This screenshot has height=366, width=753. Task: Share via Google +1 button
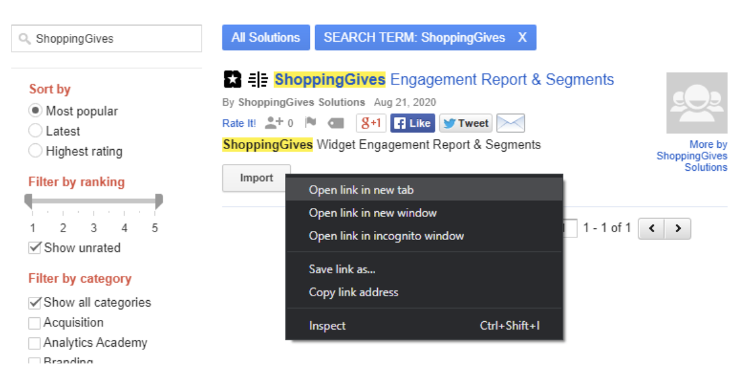click(x=371, y=123)
